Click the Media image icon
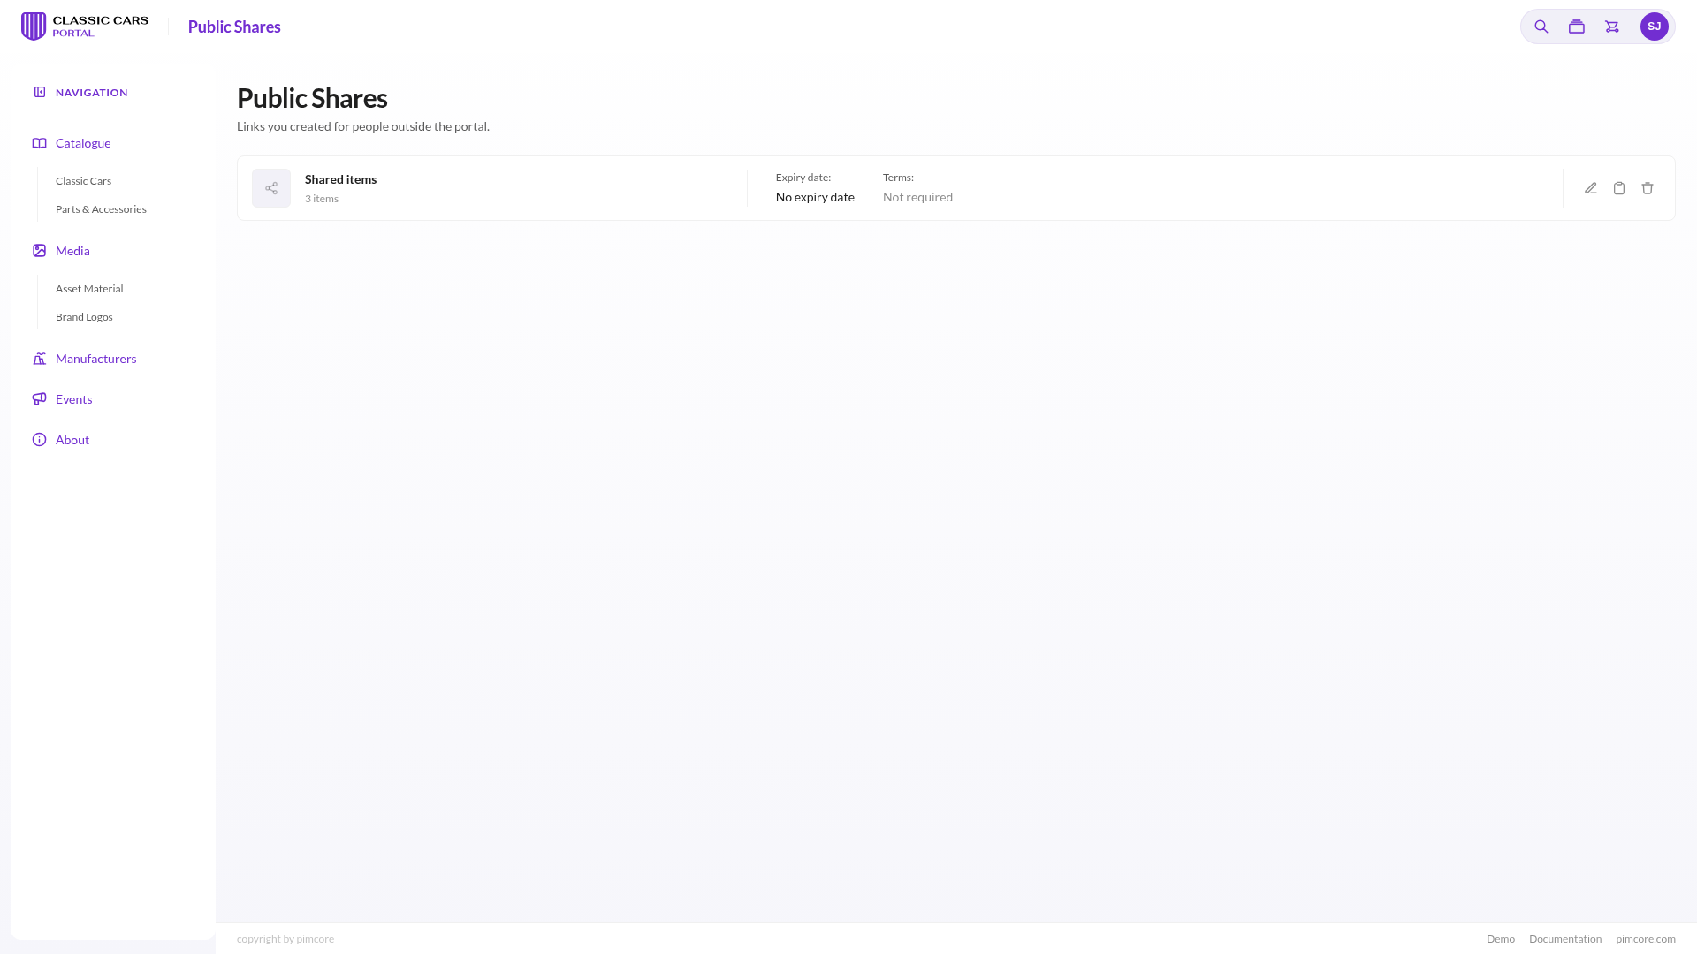Viewport: 1697px width, 954px height. pos(39,251)
